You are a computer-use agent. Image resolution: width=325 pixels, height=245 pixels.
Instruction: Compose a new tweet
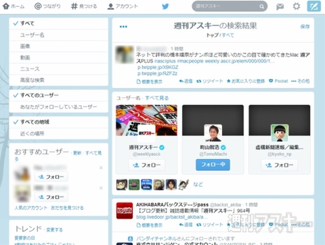click(x=313, y=6)
